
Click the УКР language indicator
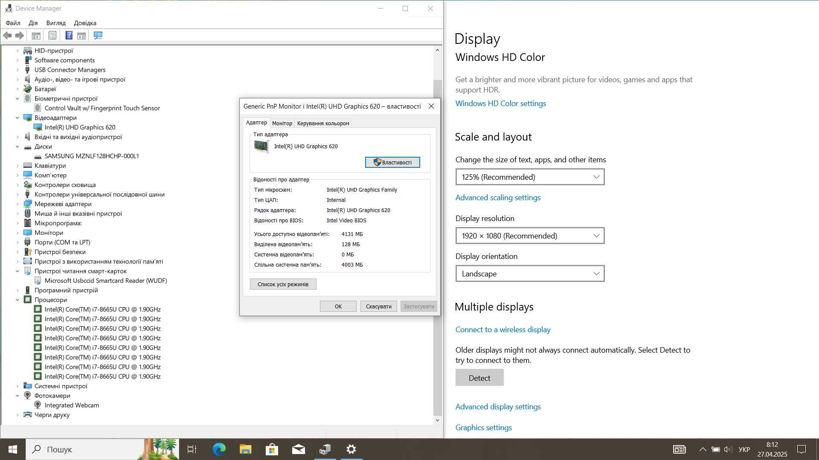tap(744, 449)
